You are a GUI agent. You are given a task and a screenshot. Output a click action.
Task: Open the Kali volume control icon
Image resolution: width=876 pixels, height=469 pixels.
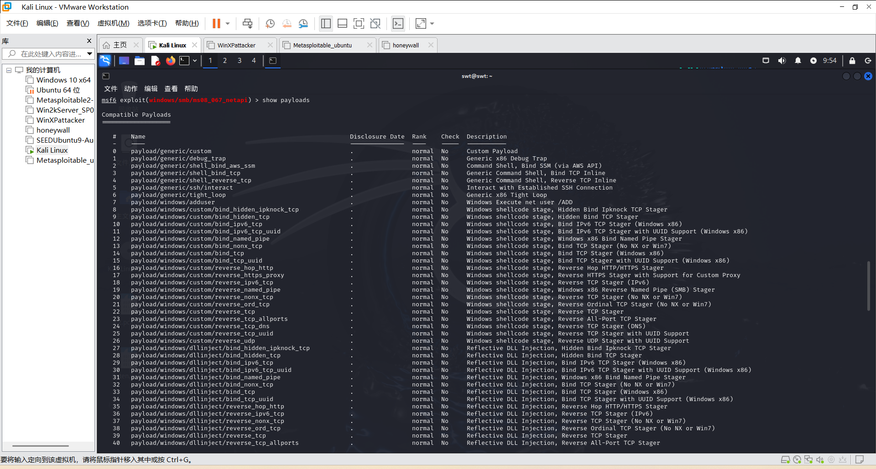[x=782, y=61]
